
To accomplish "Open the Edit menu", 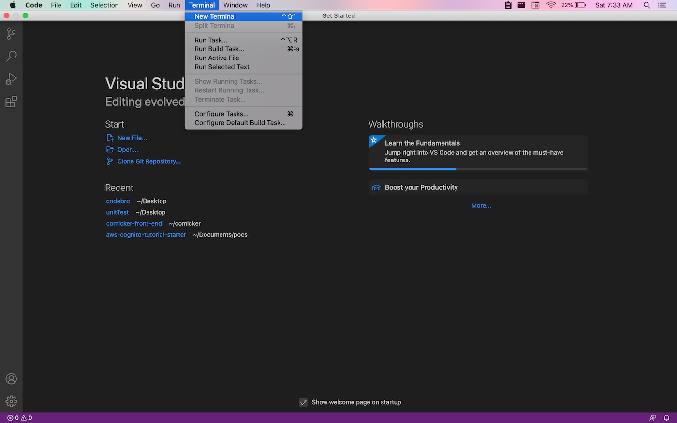I will (75, 5).
